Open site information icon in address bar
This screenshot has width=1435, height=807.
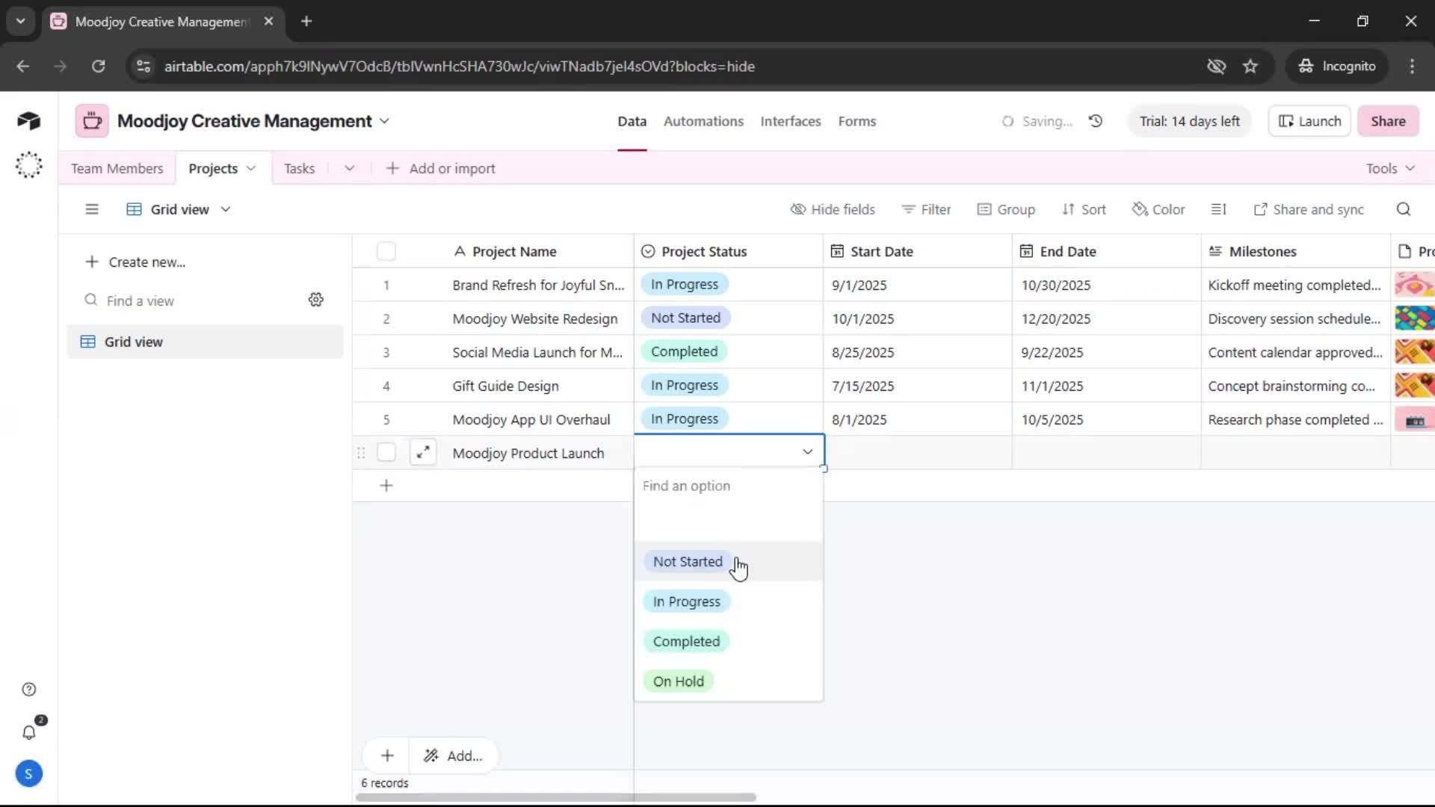[143, 66]
